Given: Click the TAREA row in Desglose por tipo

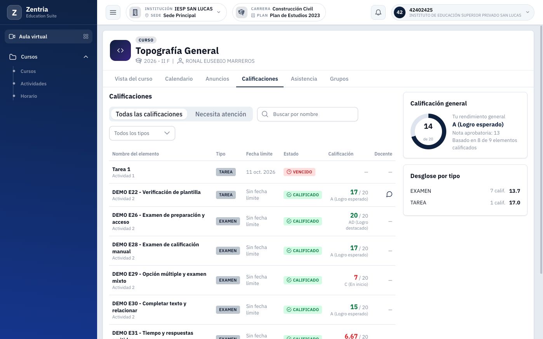Looking at the screenshot, I should 465,202.
